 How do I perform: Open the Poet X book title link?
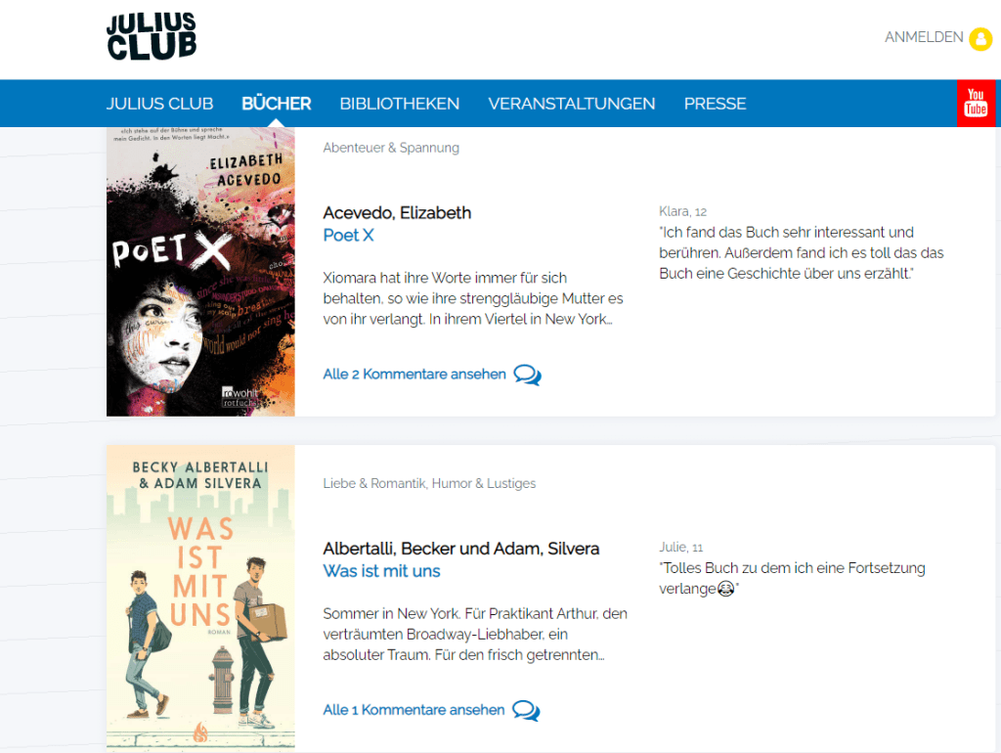348,236
